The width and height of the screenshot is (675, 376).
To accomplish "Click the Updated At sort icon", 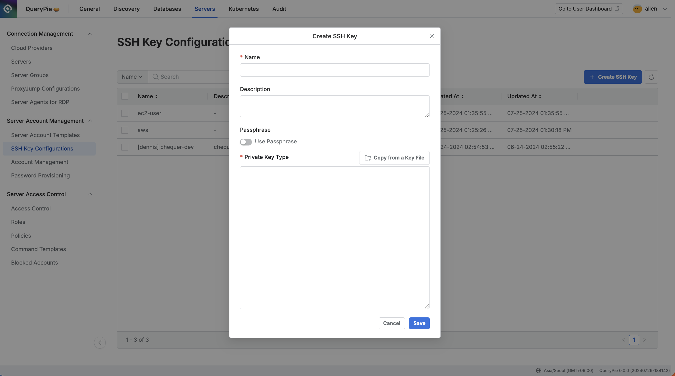I will pos(540,96).
